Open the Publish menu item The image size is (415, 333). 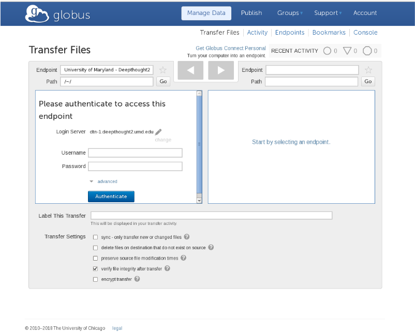(x=251, y=13)
